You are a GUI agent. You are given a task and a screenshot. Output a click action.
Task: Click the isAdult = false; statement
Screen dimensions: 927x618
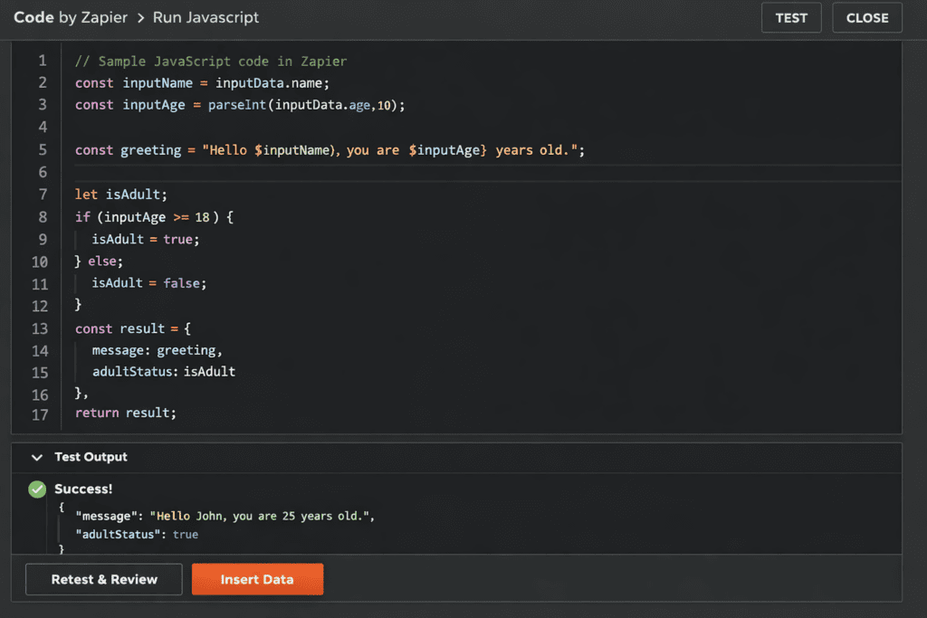149,283
